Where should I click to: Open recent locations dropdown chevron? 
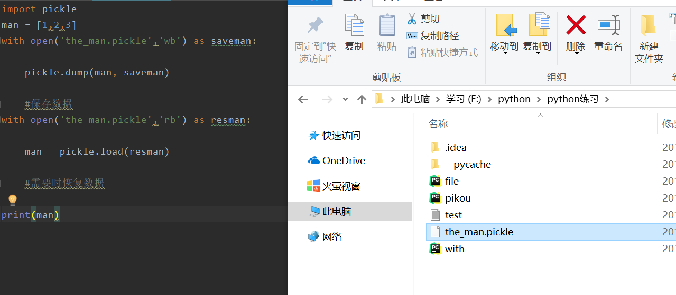345,99
